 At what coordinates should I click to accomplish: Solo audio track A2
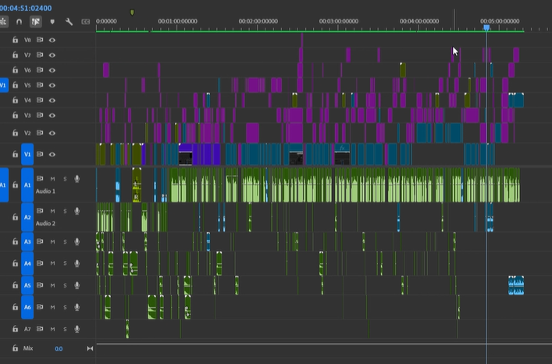(65, 211)
